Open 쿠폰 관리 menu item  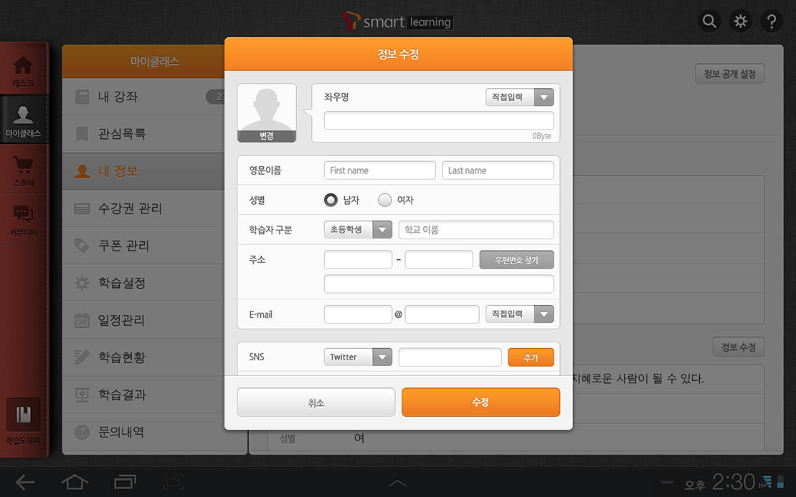(144, 246)
